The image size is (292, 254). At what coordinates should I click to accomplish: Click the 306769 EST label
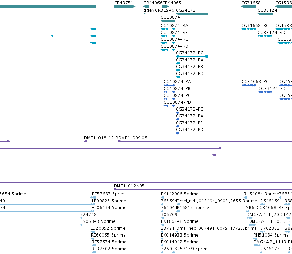(x=169, y=215)
